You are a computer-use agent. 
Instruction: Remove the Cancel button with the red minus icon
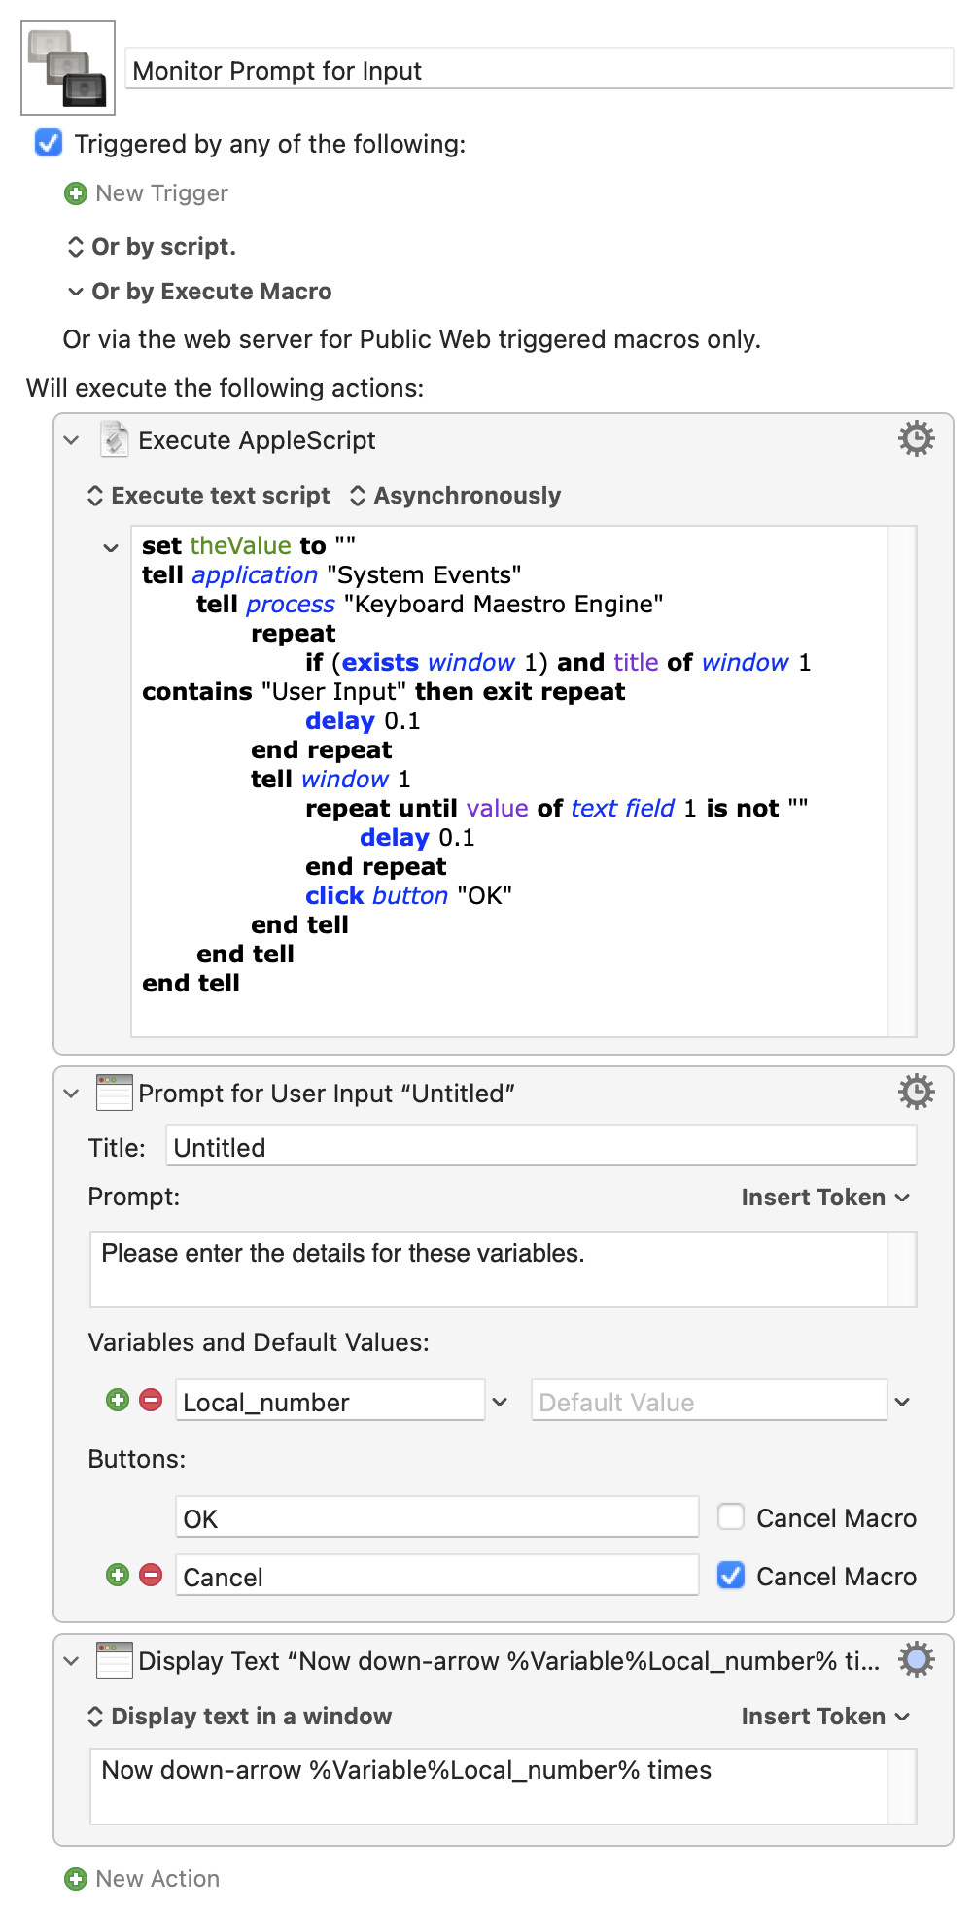pyautogui.click(x=151, y=1575)
